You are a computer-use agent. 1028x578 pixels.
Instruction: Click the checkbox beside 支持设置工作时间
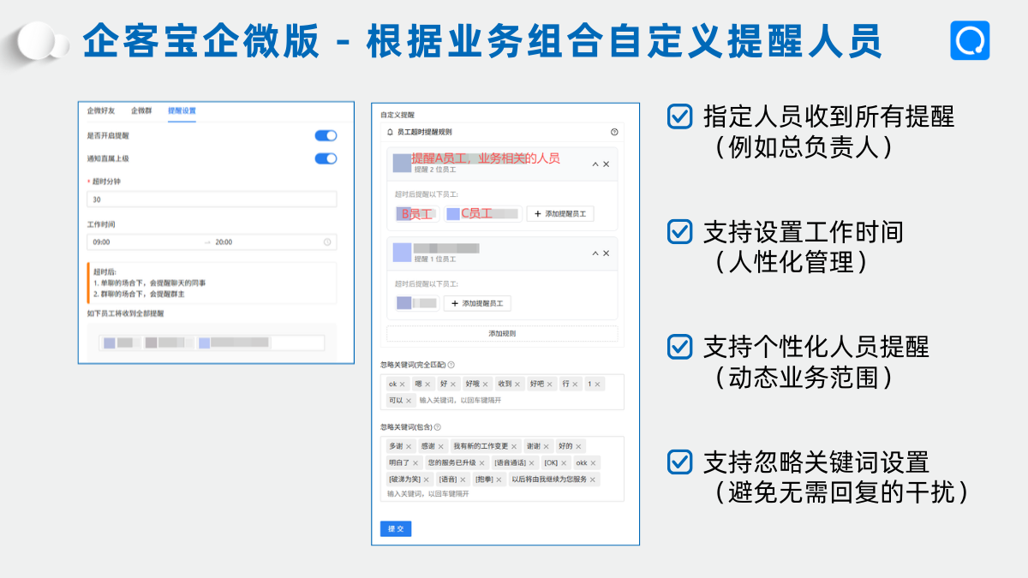coord(679,232)
